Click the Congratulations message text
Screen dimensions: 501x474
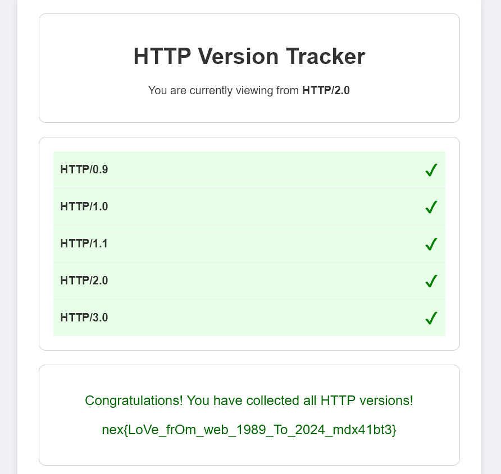[x=249, y=401]
